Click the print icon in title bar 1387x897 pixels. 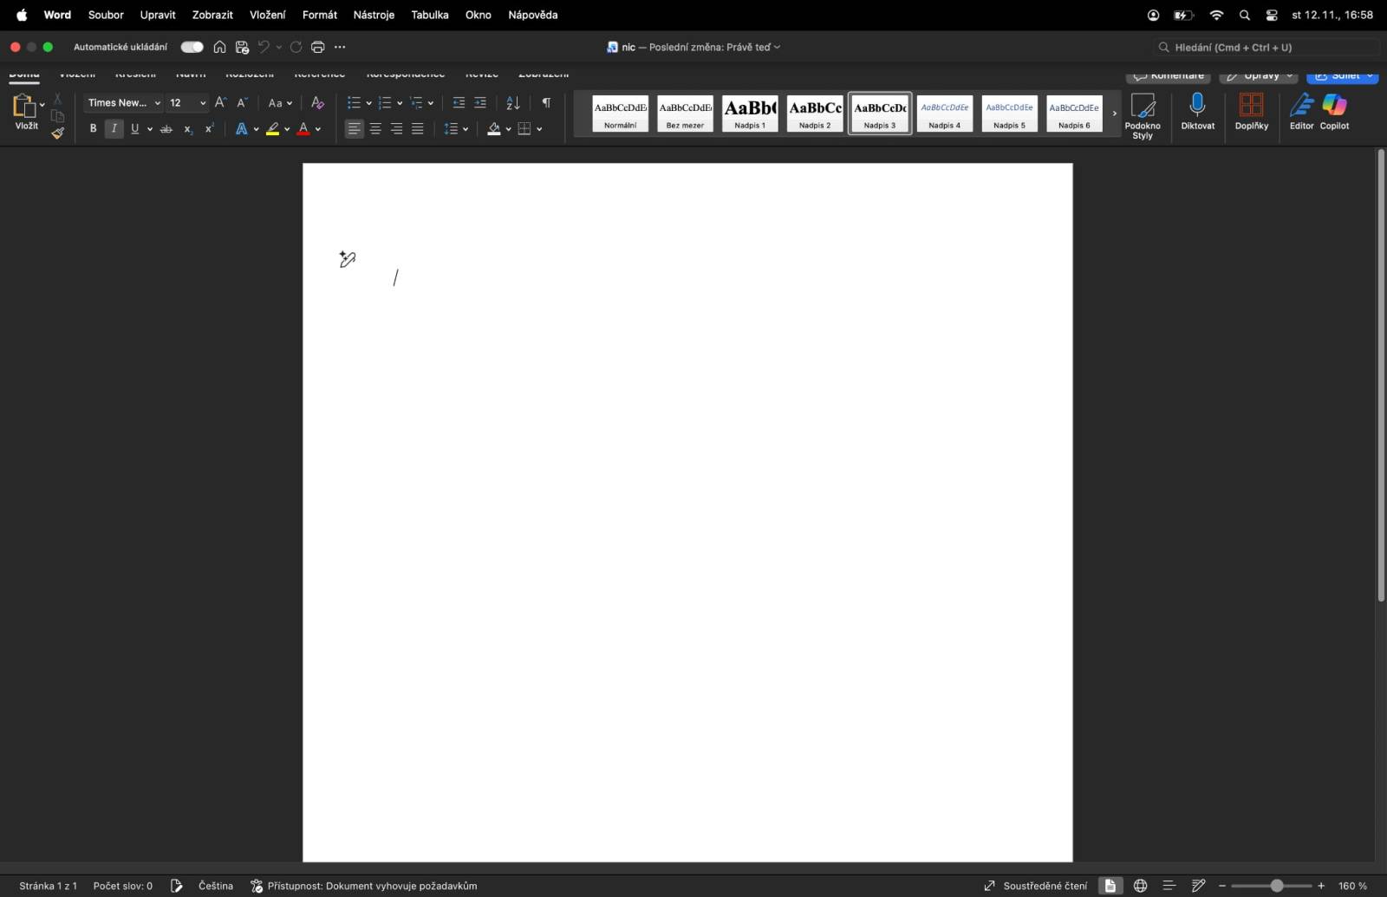tap(317, 47)
